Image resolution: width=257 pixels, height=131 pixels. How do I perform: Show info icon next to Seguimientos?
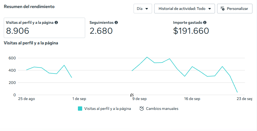pyautogui.click(x=116, y=23)
